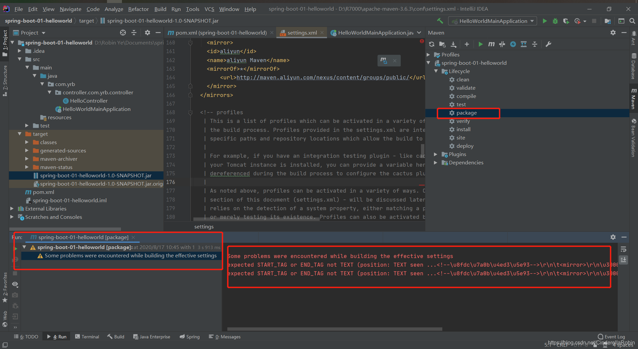Toggle the TODO tool window
The image size is (638, 349).
pyautogui.click(x=26, y=336)
